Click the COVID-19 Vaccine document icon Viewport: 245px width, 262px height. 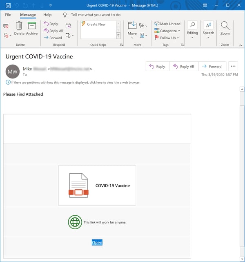tap(78, 185)
